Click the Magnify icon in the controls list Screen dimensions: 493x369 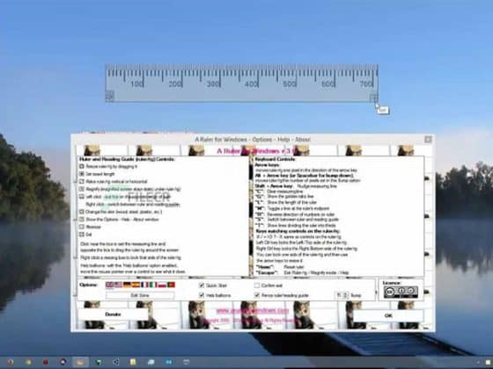[82, 189]
